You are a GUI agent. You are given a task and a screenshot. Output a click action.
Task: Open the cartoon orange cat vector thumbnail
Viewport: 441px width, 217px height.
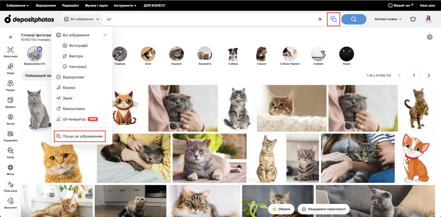click(126, 108)
